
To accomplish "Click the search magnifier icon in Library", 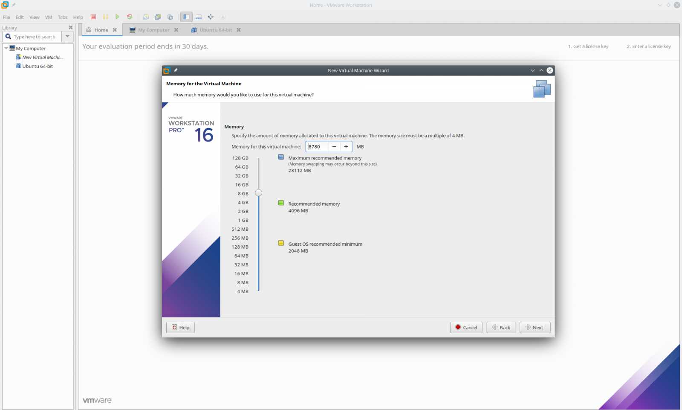I will click(x=8, y=37).
